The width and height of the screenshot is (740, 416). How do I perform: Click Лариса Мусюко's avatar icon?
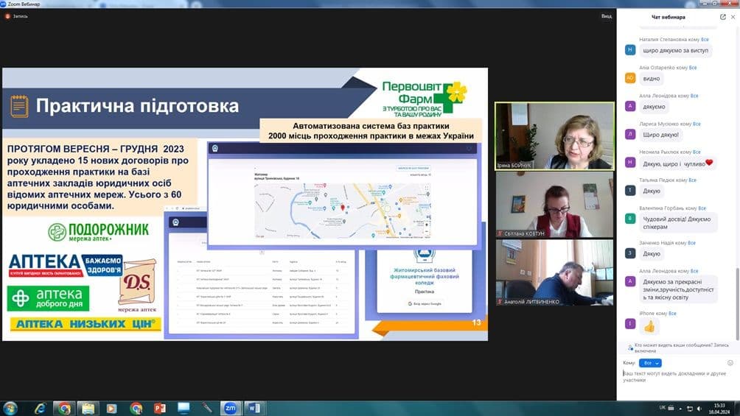click(x=630, y=134)
